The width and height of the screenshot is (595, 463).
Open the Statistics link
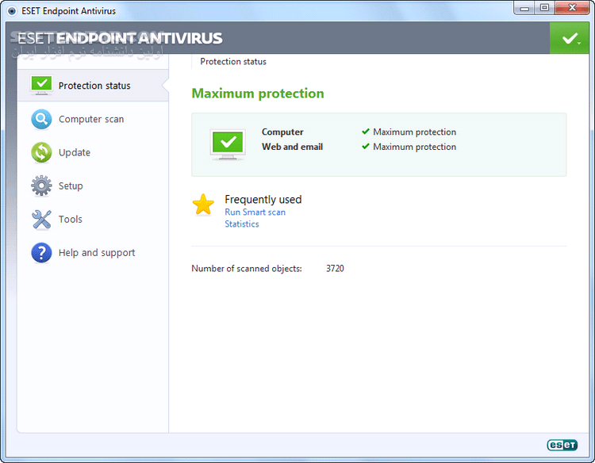[242, 224]
